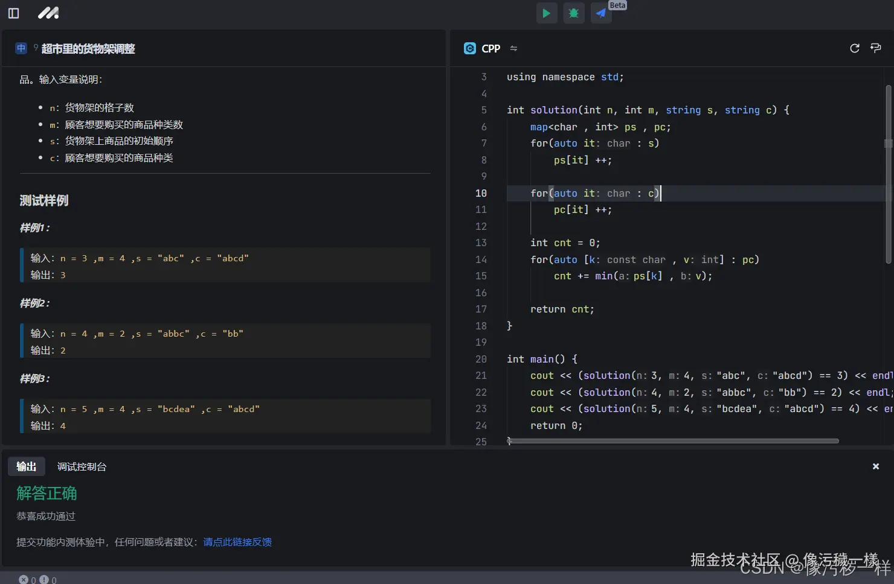This screenshot has width=894, height=584.
Task: Click the format code paint roller icon
Action: tap(875, 48)
